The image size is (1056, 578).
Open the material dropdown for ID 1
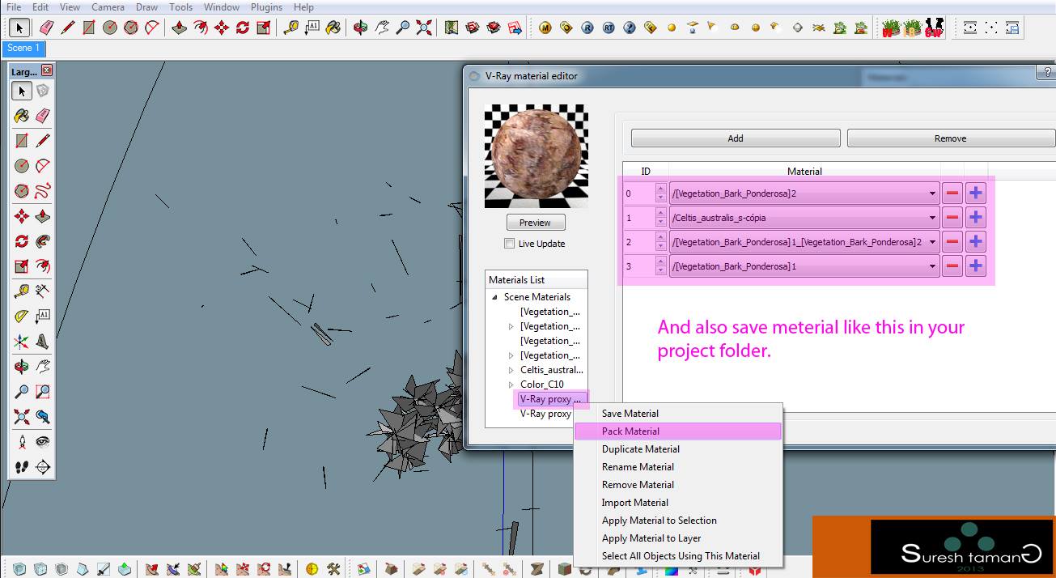click(x=932, y=217)
